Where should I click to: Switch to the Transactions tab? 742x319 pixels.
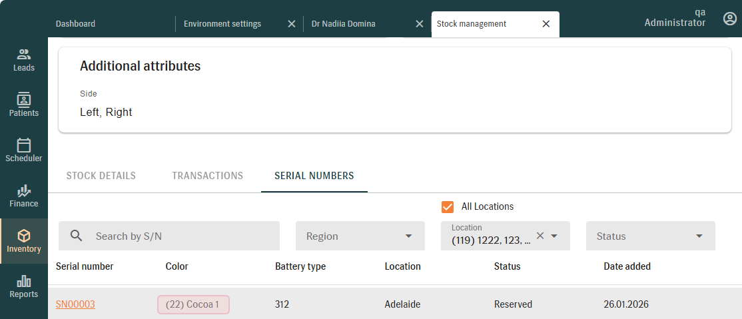(x=207, y=176)
